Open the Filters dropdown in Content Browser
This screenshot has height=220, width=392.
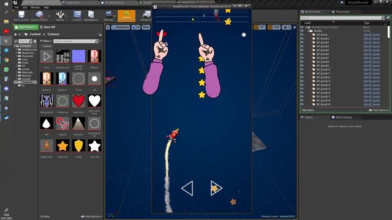[46, 41]
